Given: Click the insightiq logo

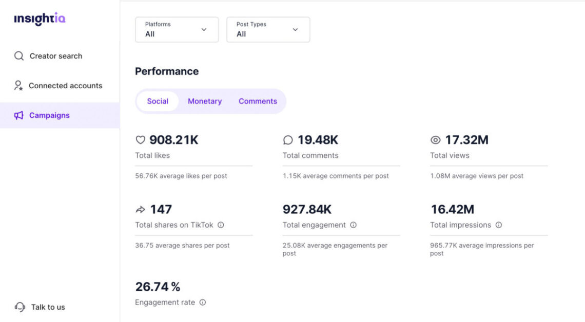Looking at the screenshot, I should pyautogui.click(x=39, y=18).
